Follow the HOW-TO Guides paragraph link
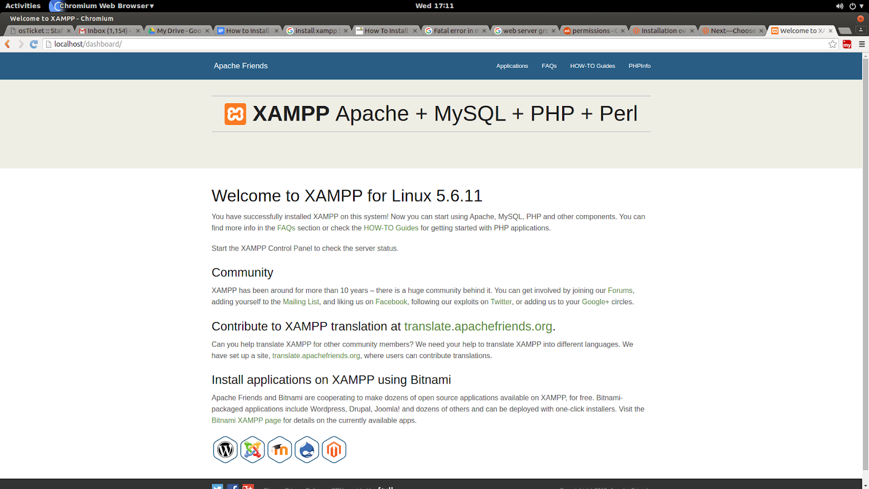869x489 pixels. [391, 228]
